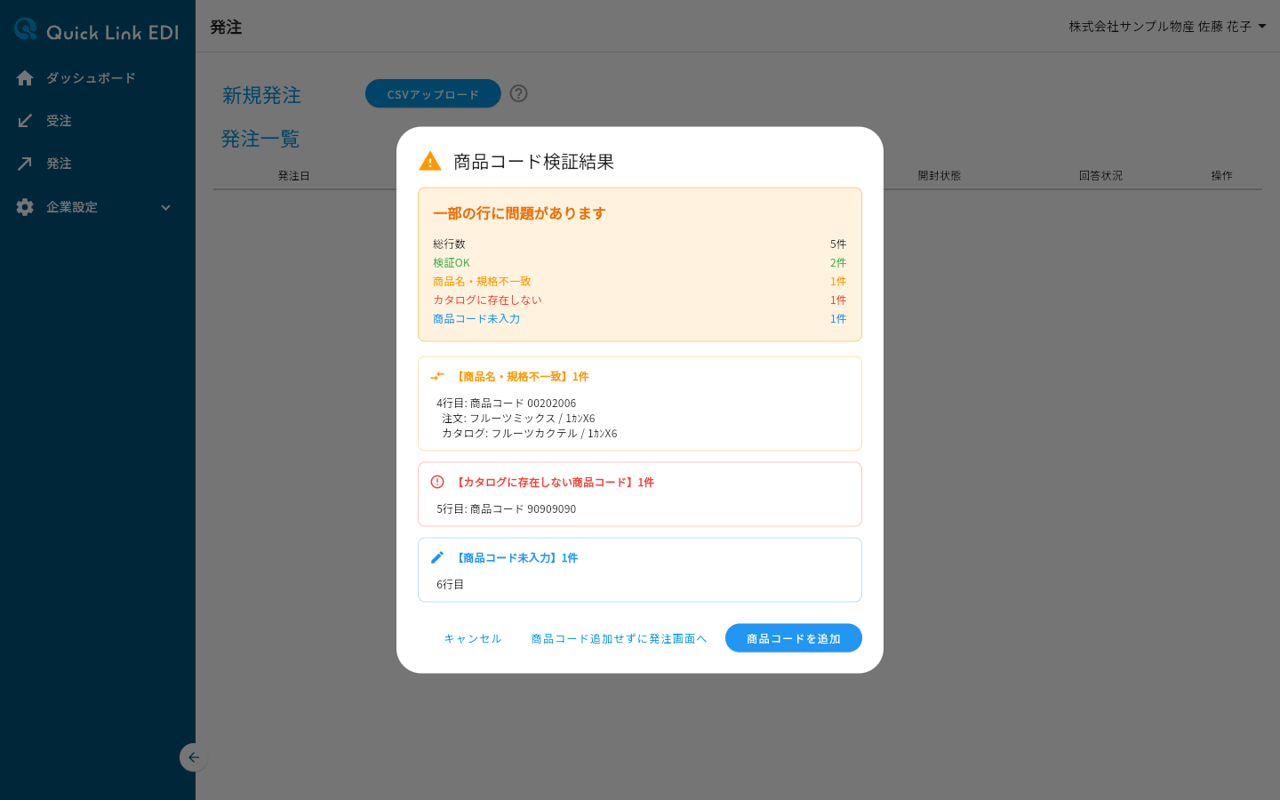Click 商品コード未入力 in the summary
This screenshot has height=800, width=1280.
476,318
